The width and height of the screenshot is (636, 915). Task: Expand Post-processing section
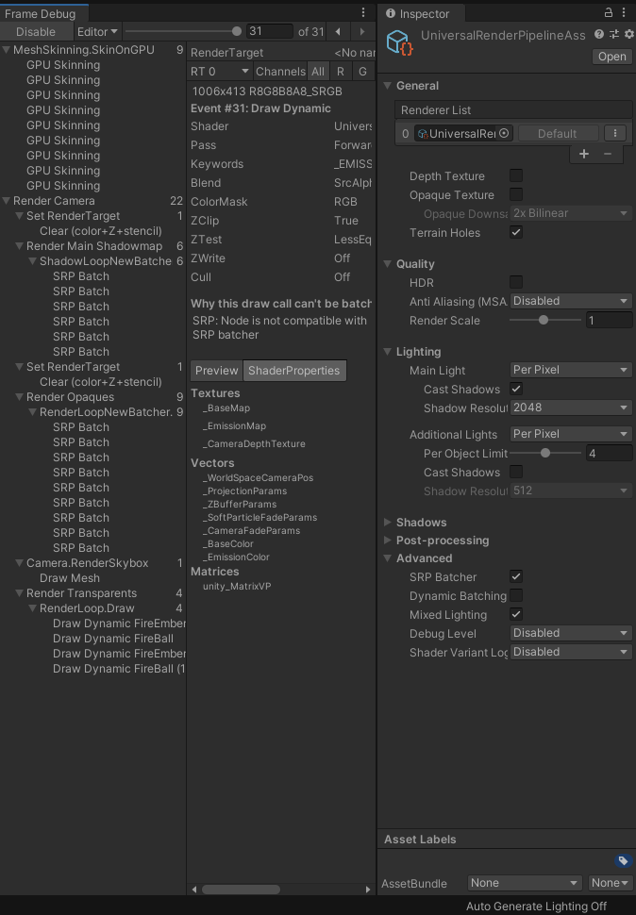(x=388, y=541)
